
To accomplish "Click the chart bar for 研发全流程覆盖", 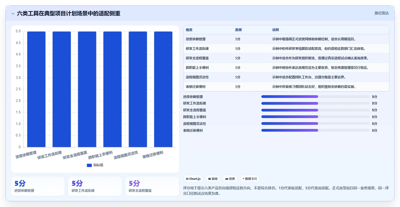I will 87,89.
